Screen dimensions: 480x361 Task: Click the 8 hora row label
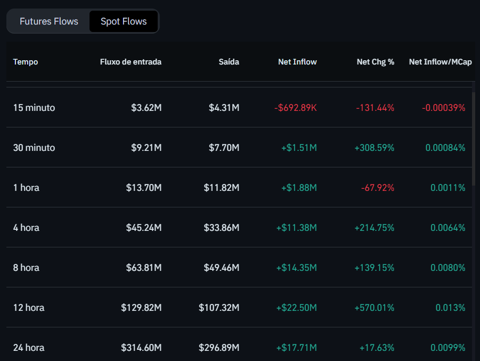tap(26, 268)
